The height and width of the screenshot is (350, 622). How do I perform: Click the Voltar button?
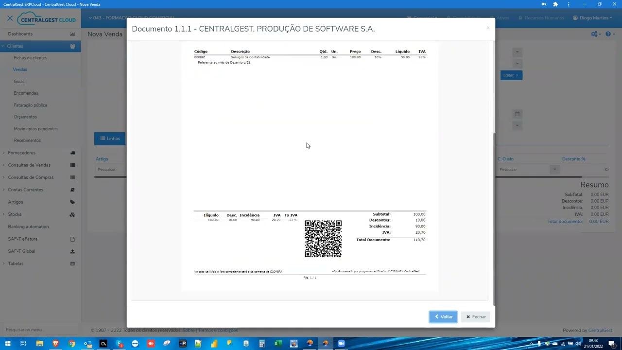pyautogui.click(x=443, y=317)
